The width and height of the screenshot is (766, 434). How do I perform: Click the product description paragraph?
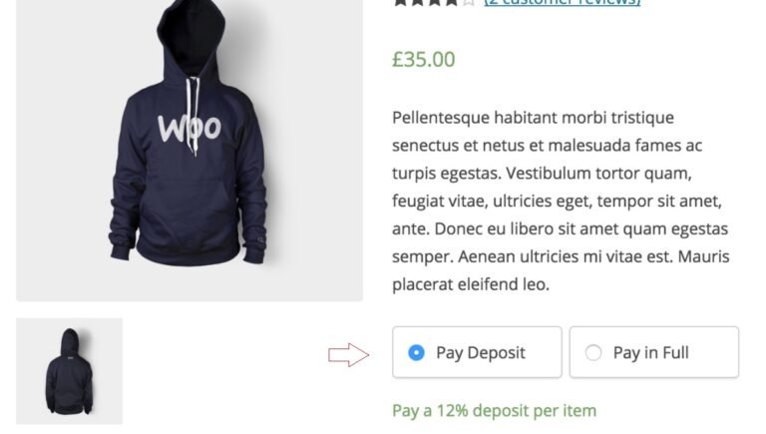(561, 201)
